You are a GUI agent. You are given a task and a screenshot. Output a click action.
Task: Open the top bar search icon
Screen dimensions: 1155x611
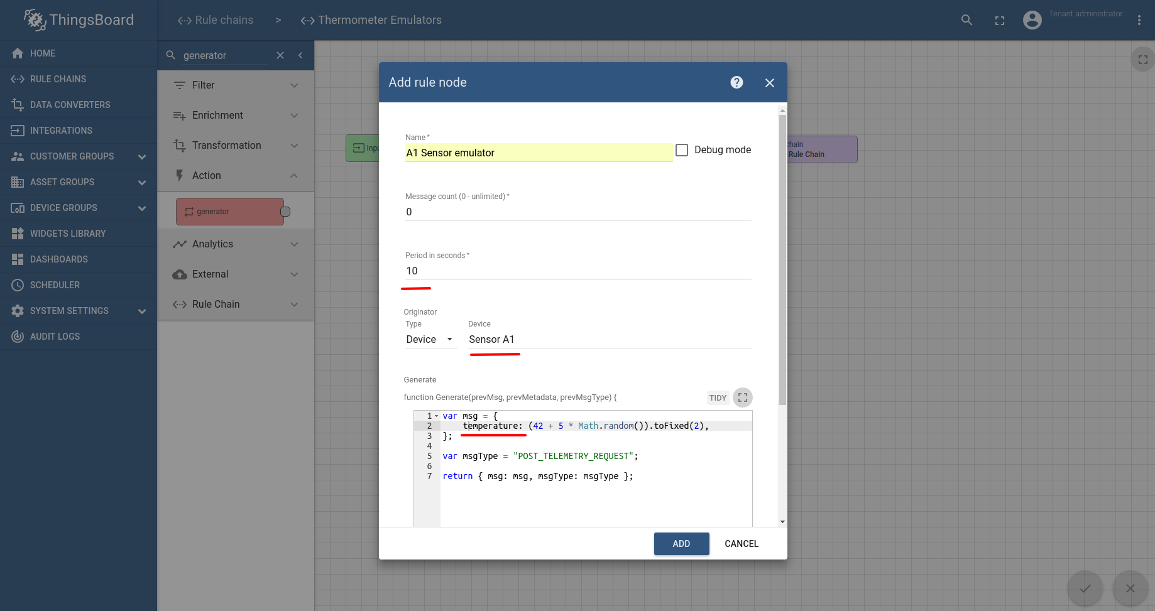966,20
